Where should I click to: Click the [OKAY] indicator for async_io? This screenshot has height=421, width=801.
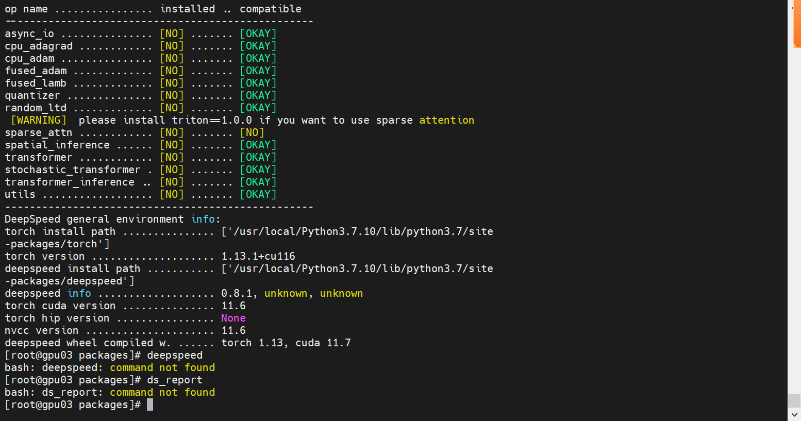[x=258, y=33]
